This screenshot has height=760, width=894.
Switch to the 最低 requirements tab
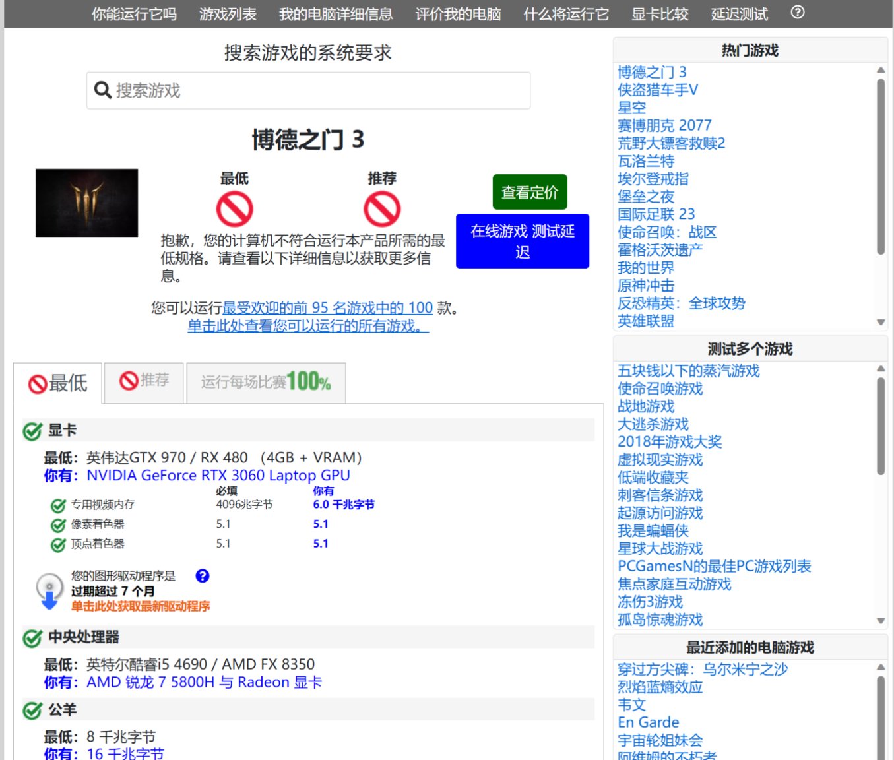click(x=57, y=383)
